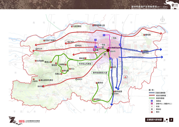
Task: Click the 北宋皇陵 scenic spot marker
Action: [36, 61]
